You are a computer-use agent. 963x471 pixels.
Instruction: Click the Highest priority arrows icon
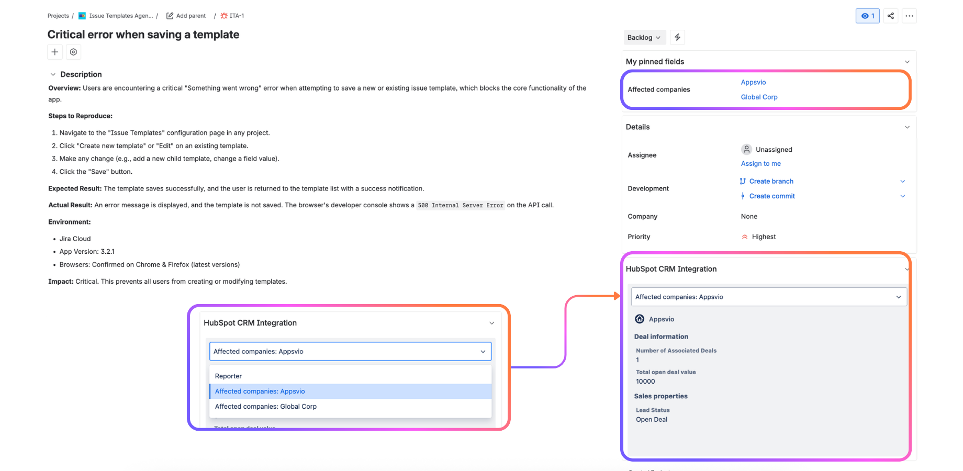pos(745,237)
